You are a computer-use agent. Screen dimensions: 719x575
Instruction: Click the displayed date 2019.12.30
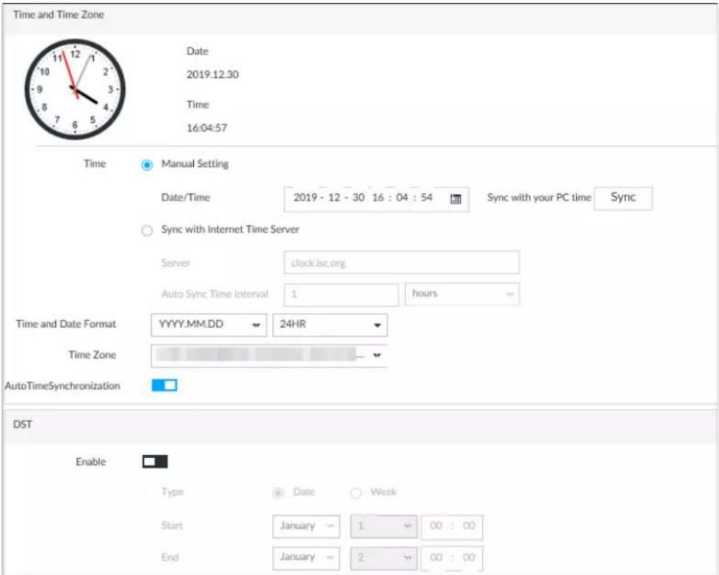(x=213, y=74)
